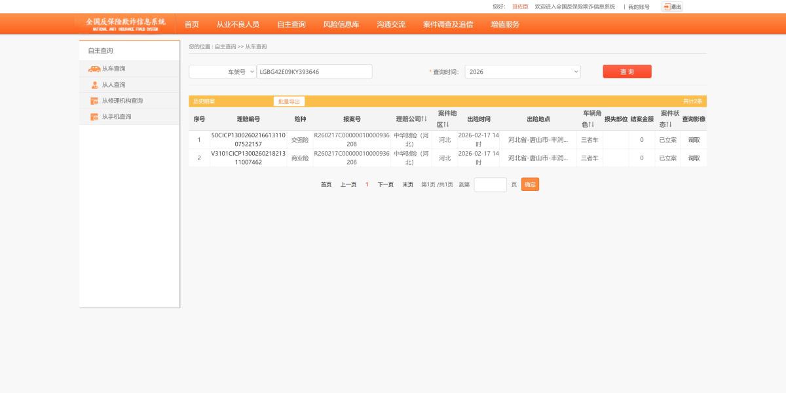
Task: Select 从人查询 in the sidebar
Action: 113,85
